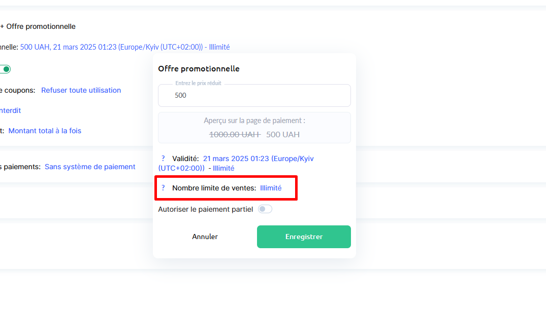
Task: Open the Sans système de paiement setting
Action: [x=90, y=167]
